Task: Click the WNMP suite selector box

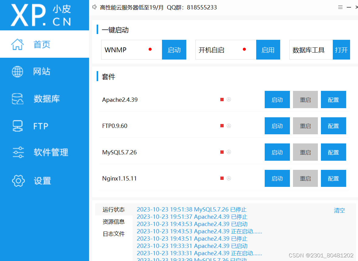Action: click(x=132, y=50)
